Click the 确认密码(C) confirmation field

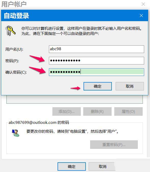tap(97, 72)
